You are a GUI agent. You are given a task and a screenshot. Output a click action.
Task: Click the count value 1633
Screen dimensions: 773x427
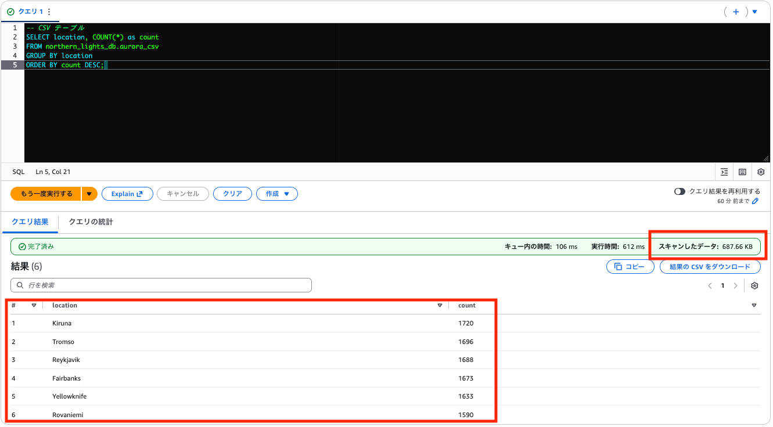[466, 396]
